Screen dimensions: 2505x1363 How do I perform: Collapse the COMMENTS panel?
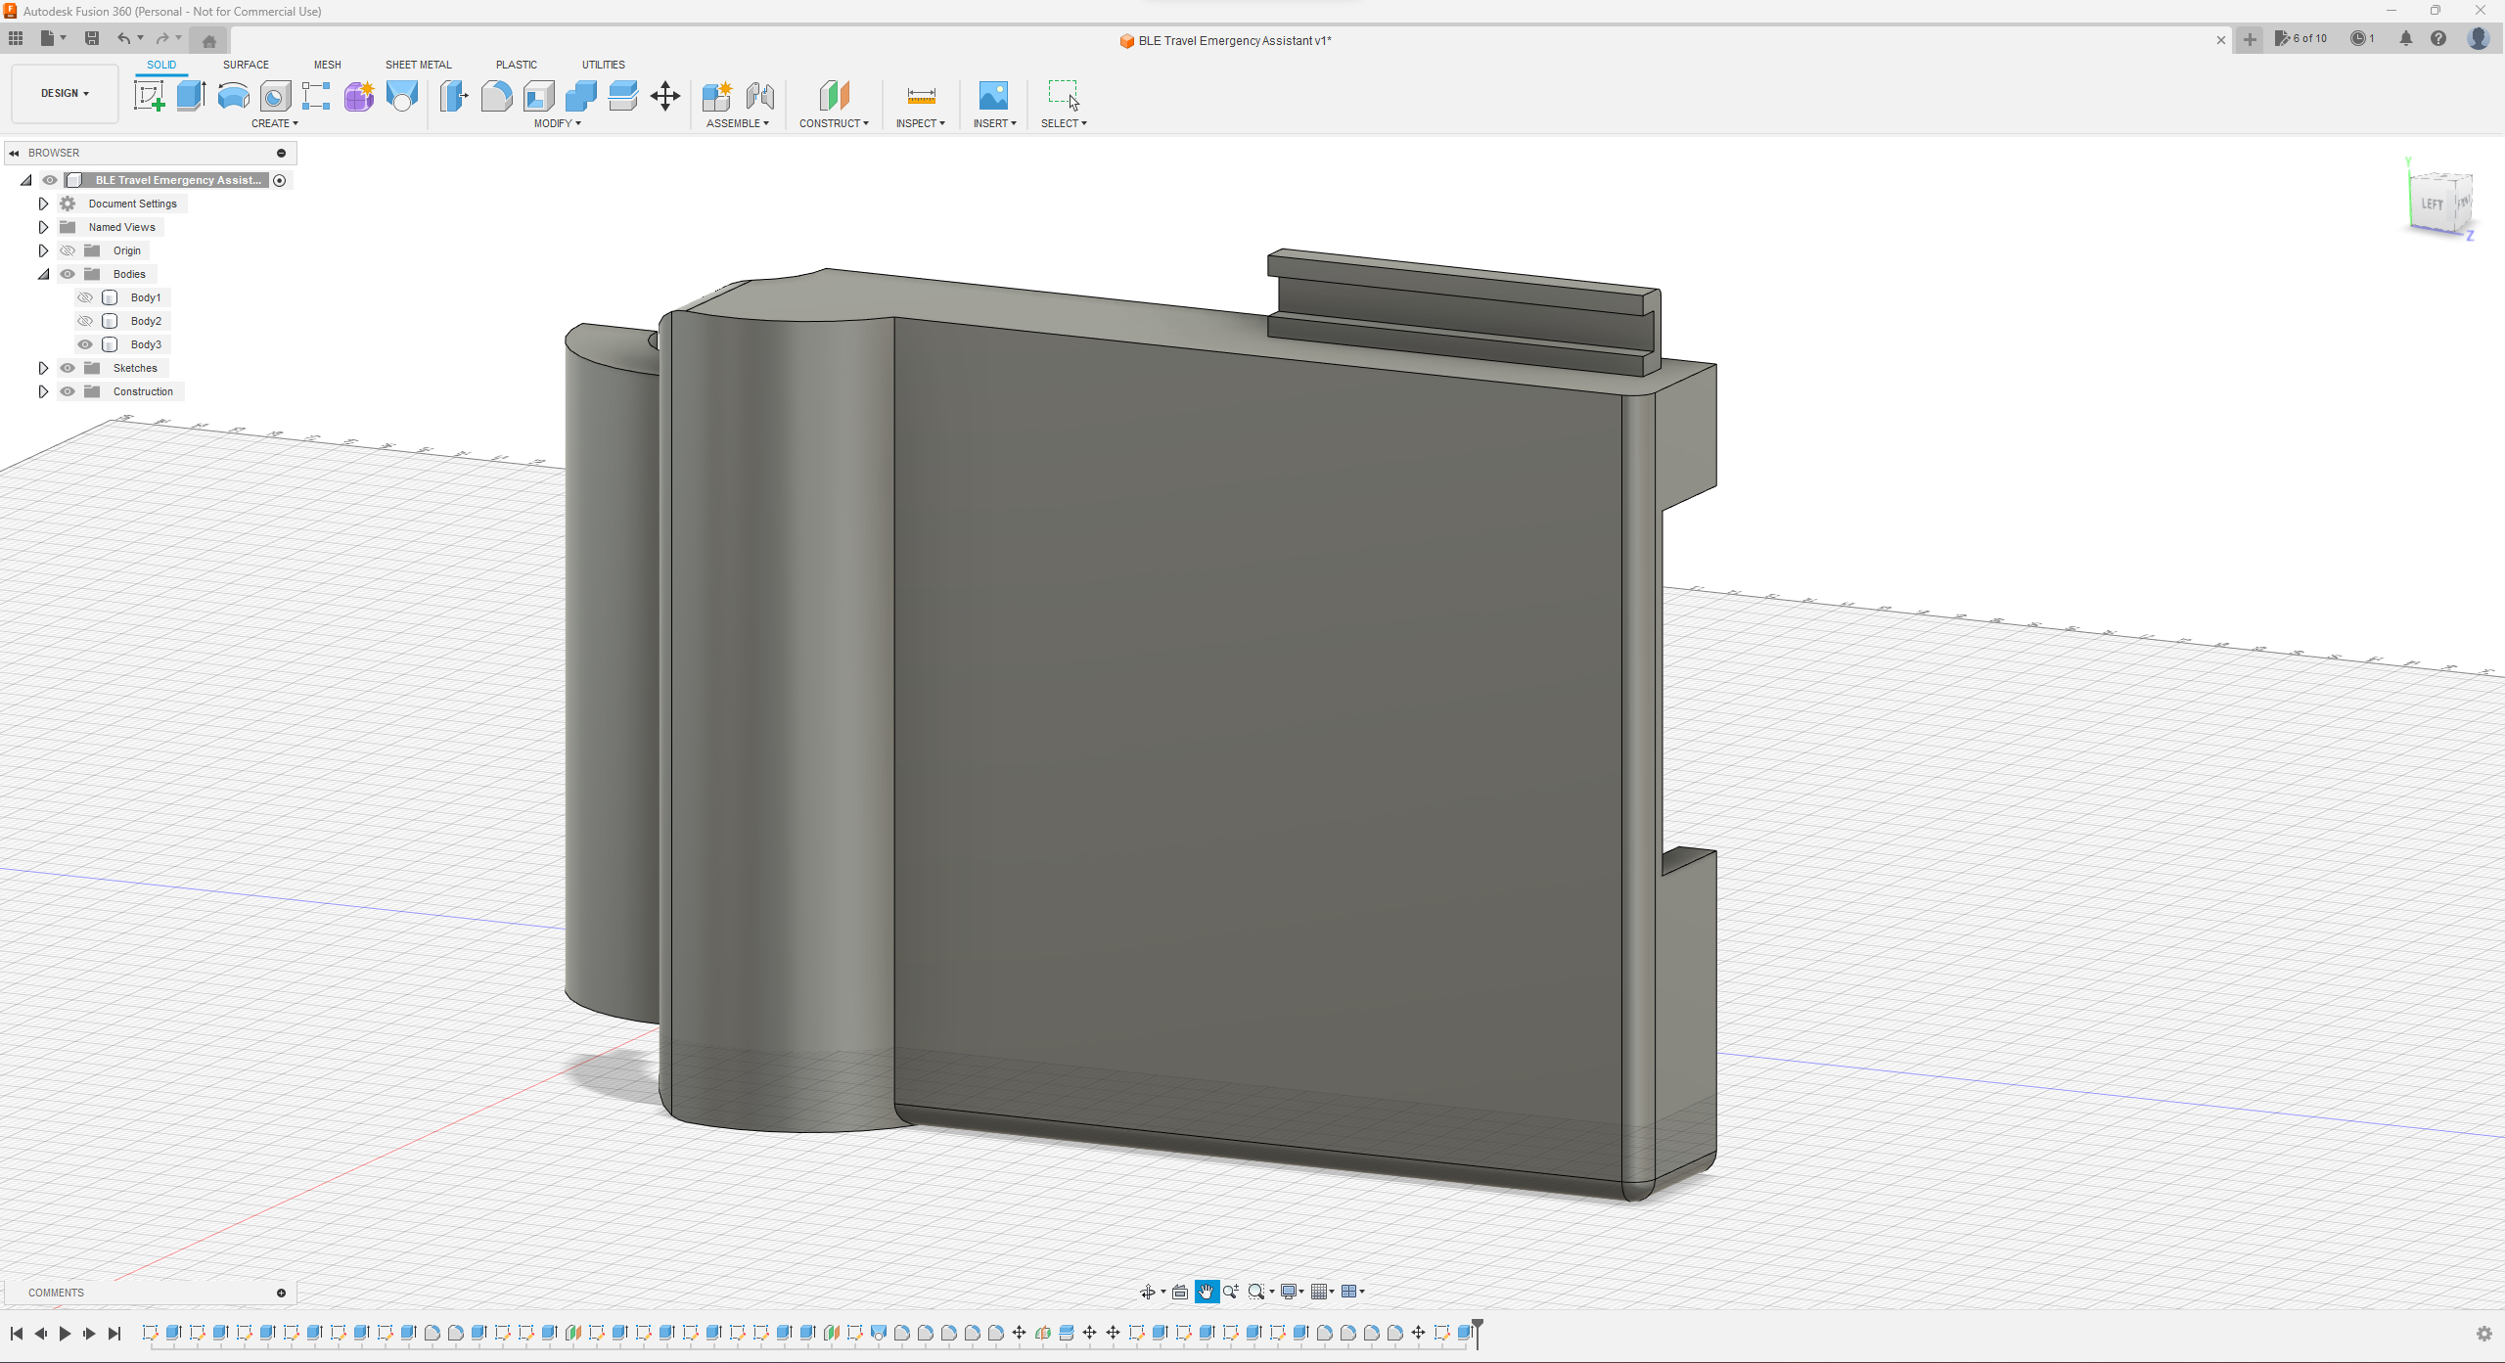tap(281, 1293)
